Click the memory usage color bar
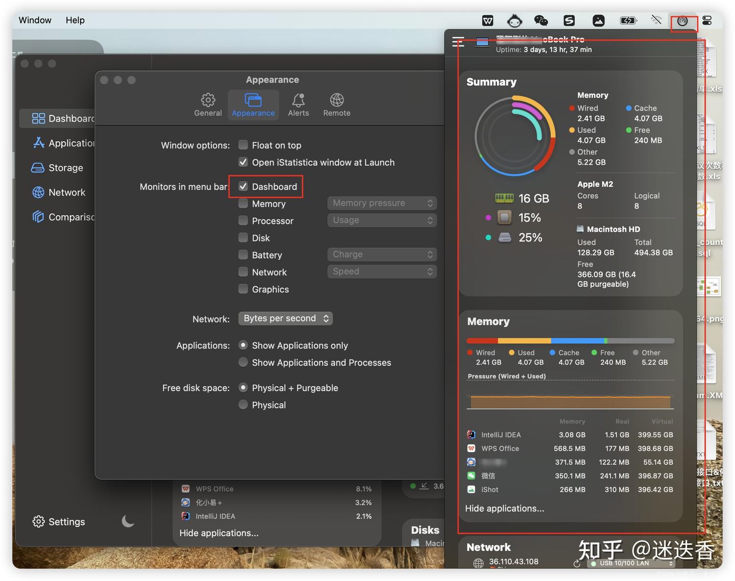 click(570, 340)
